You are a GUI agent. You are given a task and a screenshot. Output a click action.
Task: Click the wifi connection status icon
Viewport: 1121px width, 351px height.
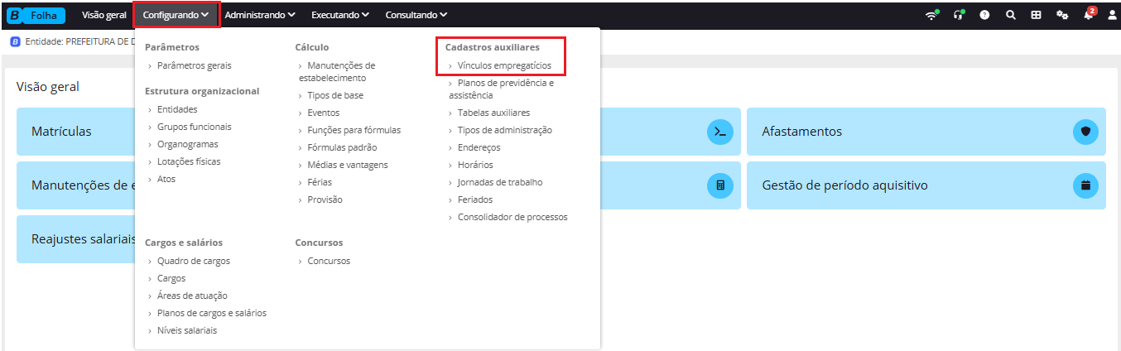[x=931, y=15]
